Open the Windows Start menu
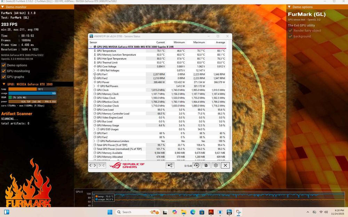The width and height of the screenshot is (348, 217). click(x=110, y=212)
